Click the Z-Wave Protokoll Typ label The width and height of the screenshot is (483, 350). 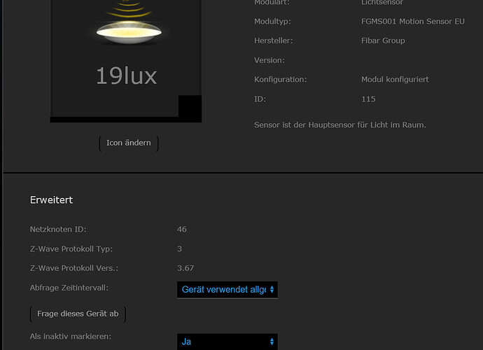tap(71, 249)
